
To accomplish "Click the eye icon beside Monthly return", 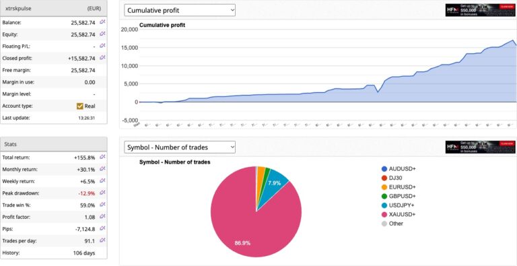I will tap(102, 169).
